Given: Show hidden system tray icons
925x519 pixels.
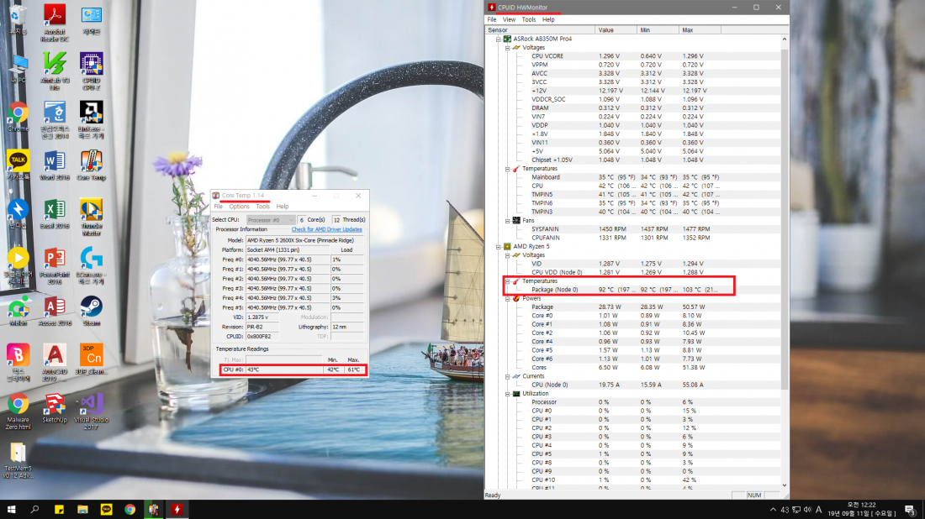Looking at the screenshot, I should pyautogui.click(x=773, y=510).
